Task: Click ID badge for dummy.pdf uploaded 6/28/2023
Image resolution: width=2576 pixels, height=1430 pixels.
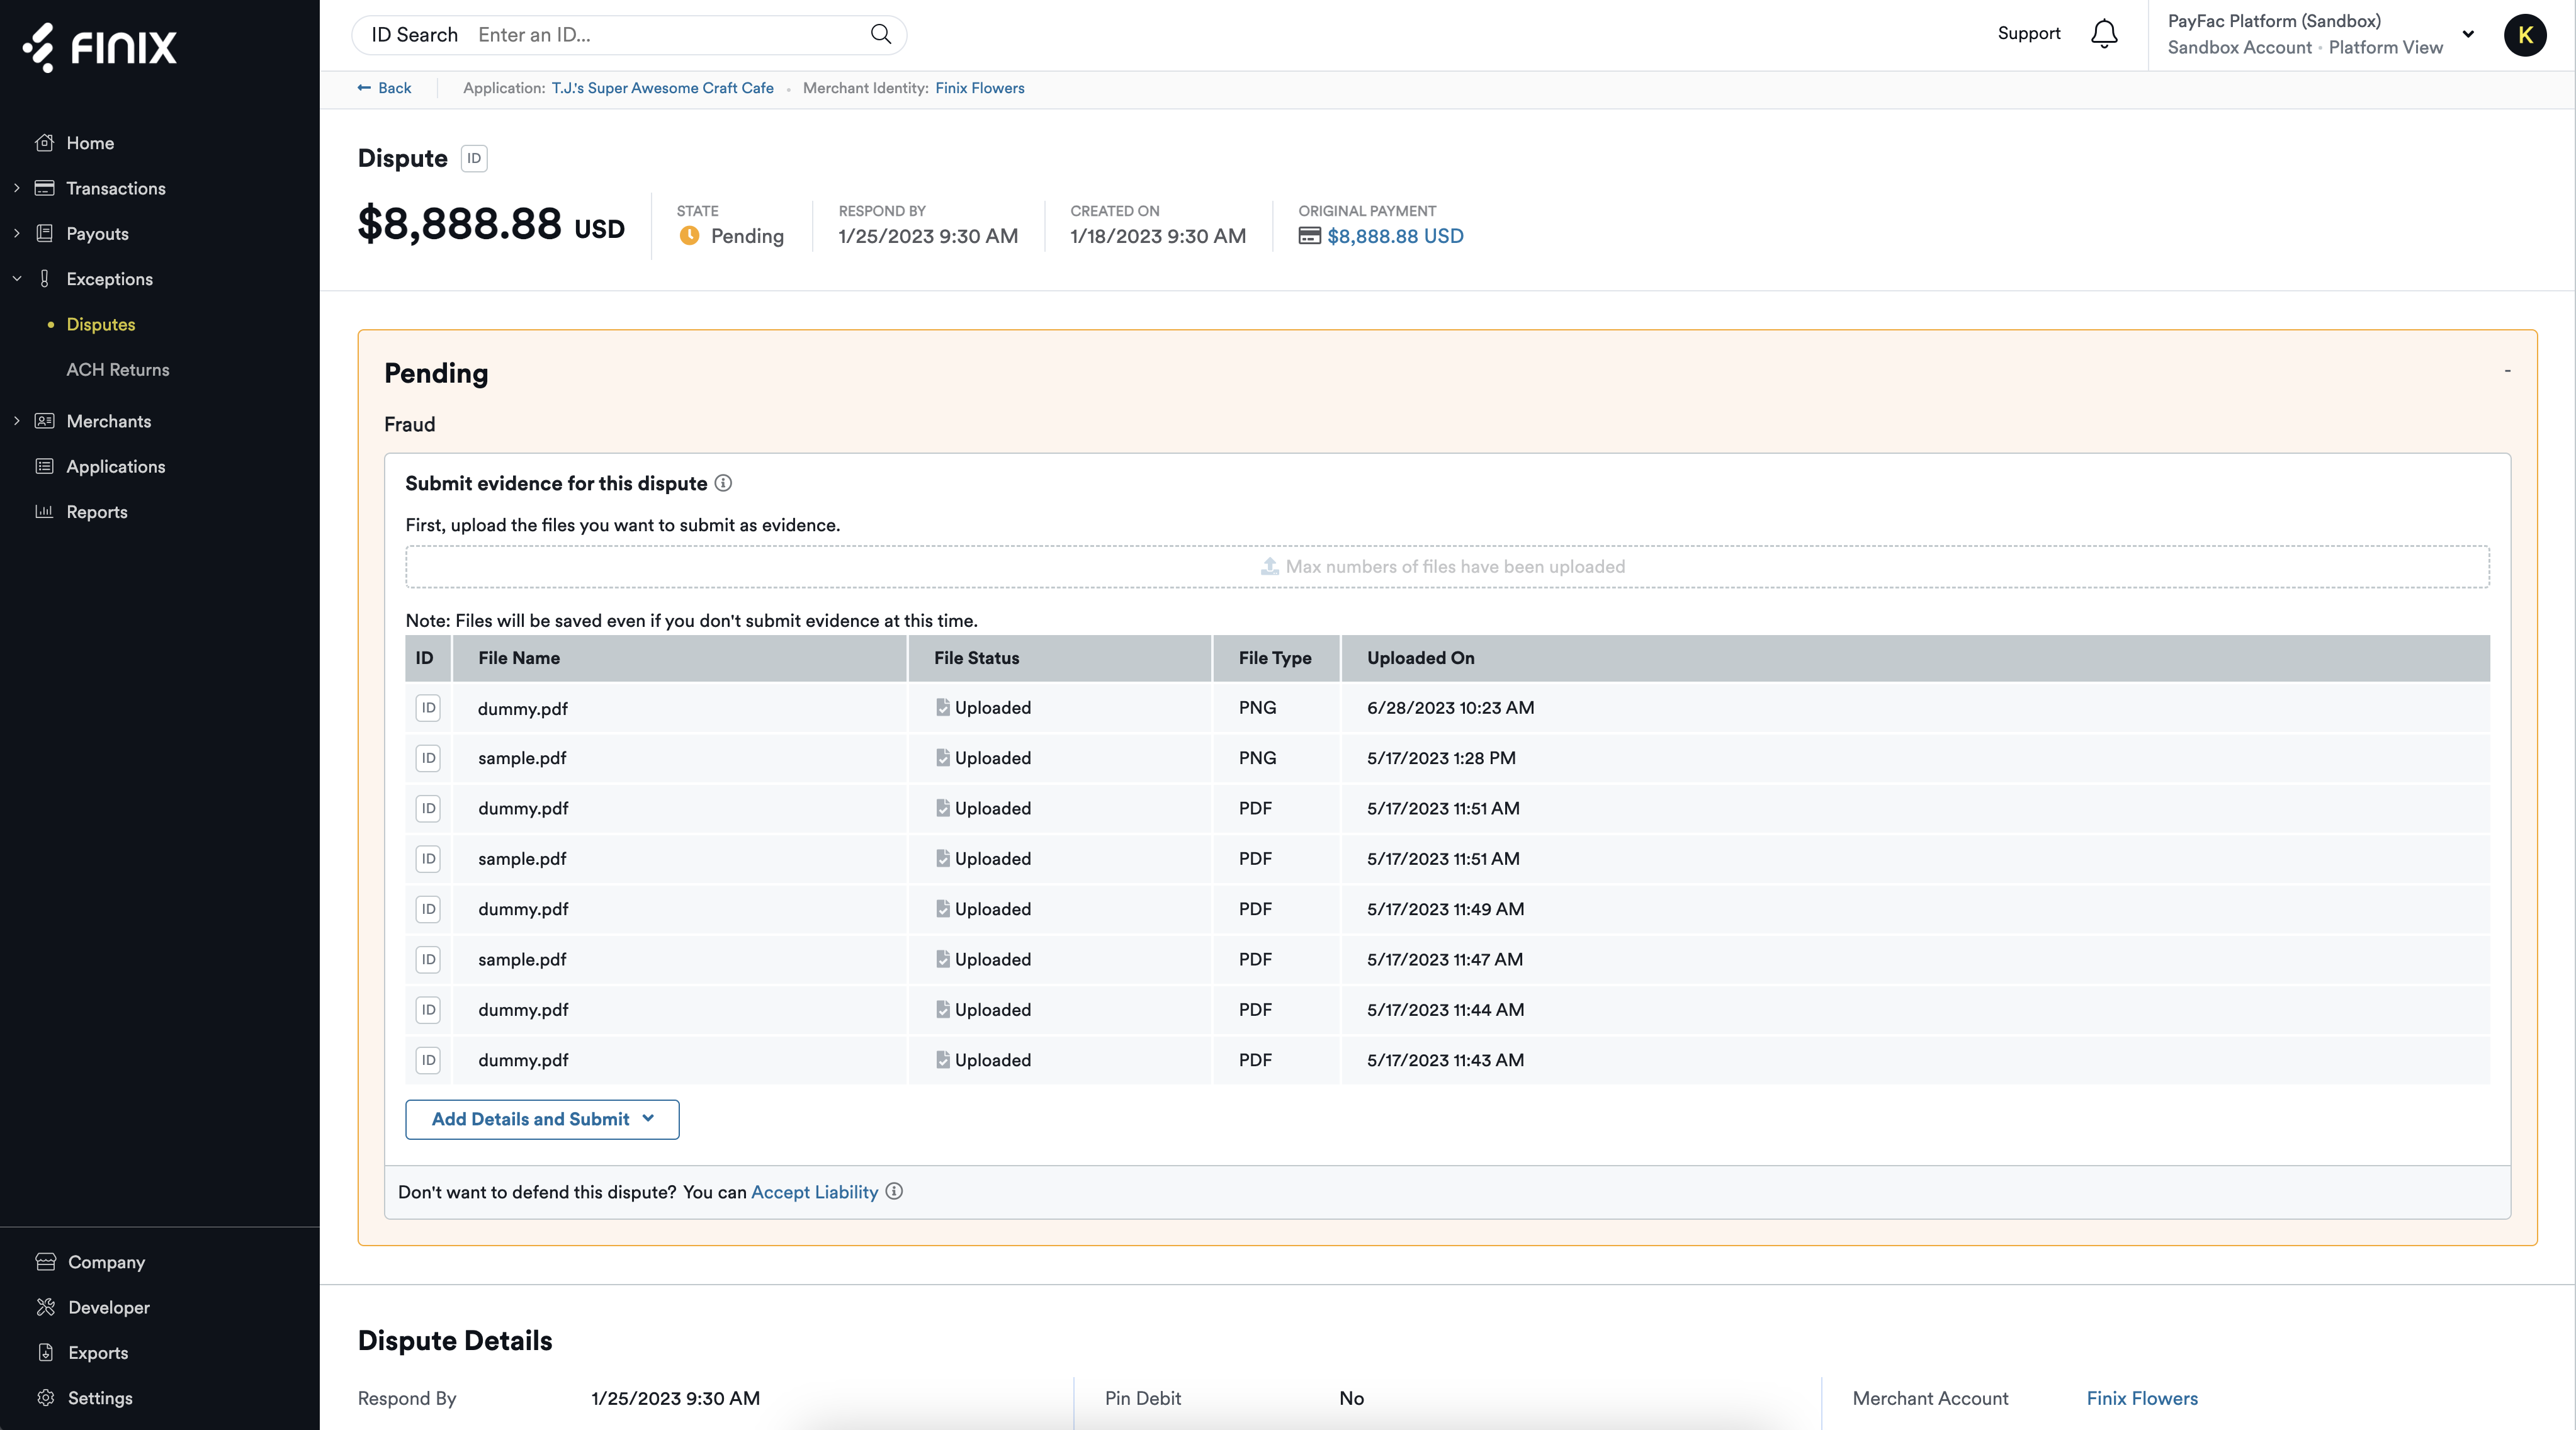Action: (x=428, y=707)
